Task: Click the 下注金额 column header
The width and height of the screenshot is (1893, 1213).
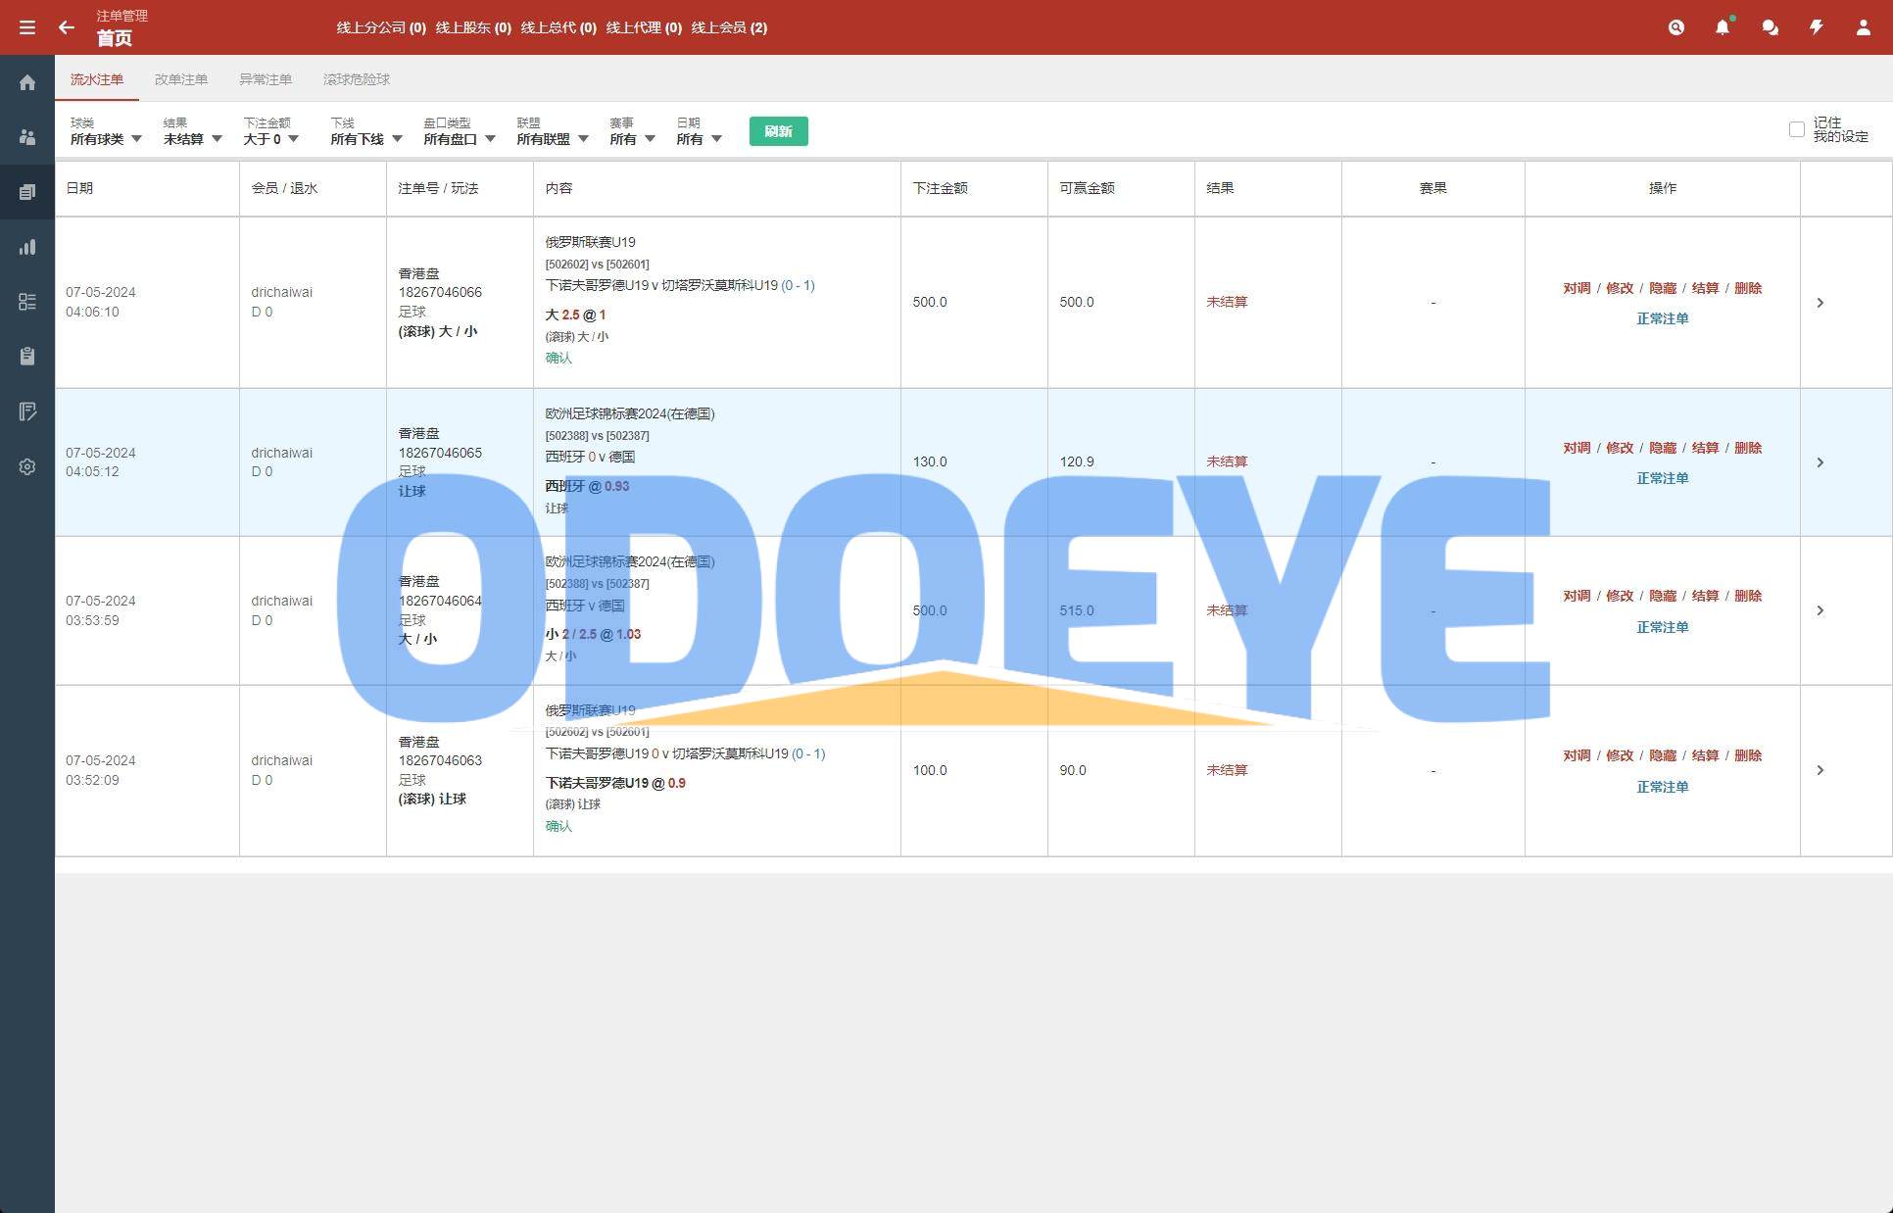Action: (941, 188)
